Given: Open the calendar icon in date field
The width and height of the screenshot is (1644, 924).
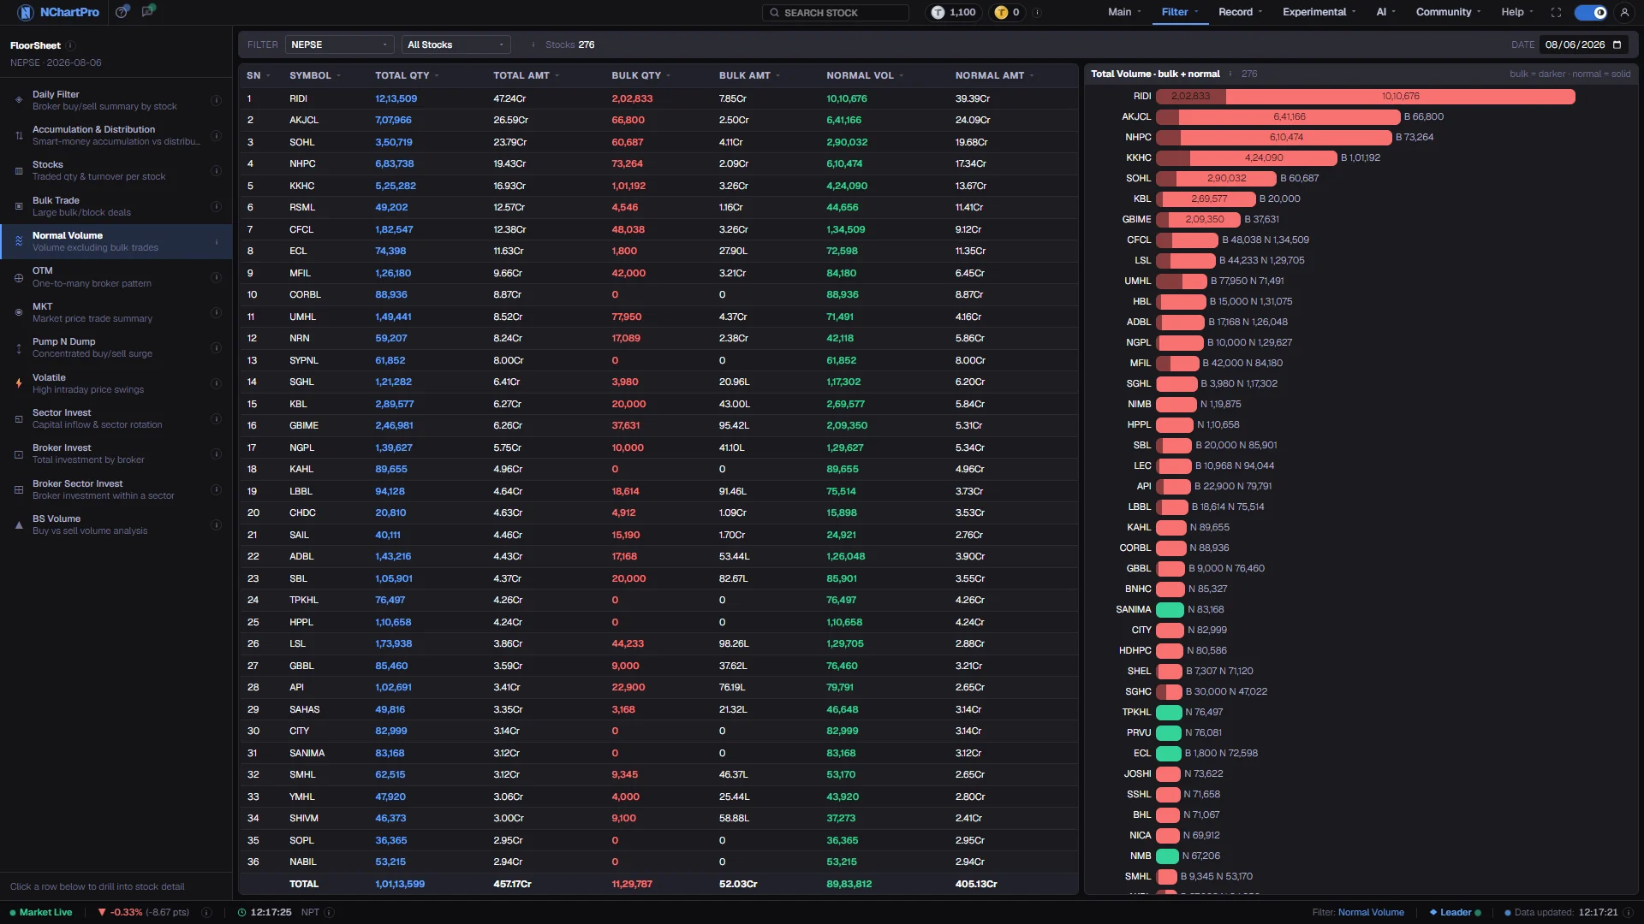Looking at the screenshot, I should pos(1617,44).
